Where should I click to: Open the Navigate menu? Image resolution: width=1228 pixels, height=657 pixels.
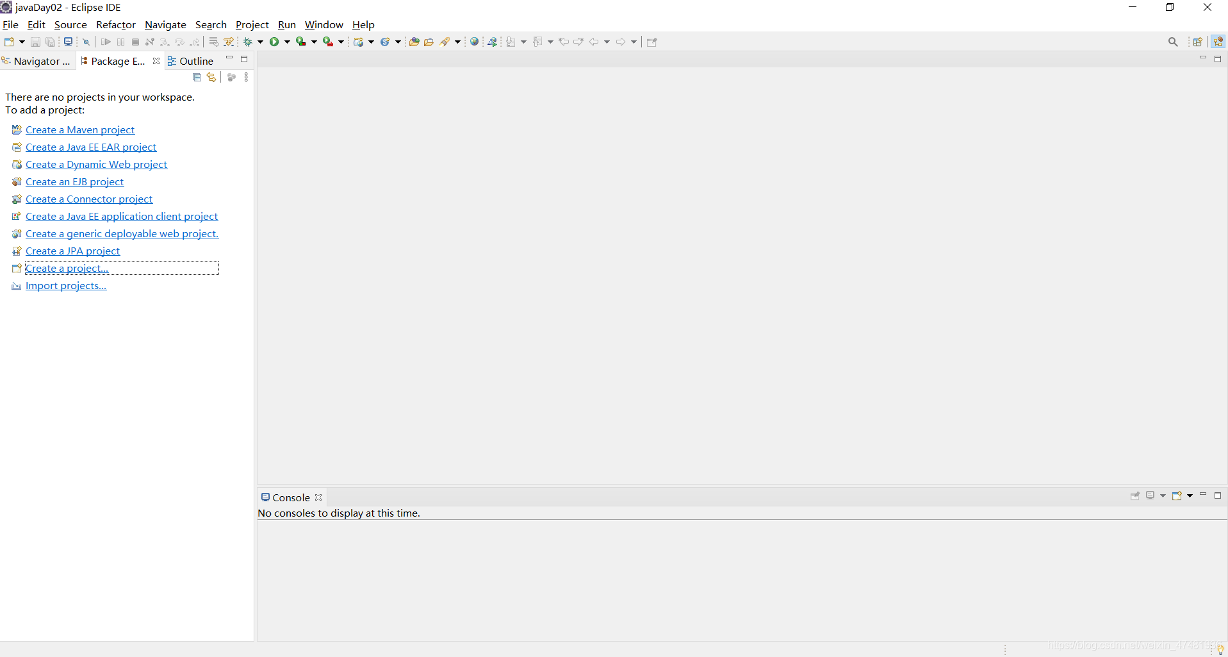(165, 25)
